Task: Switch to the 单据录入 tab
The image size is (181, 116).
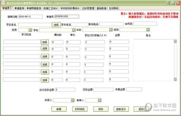Action: point(7,8)
